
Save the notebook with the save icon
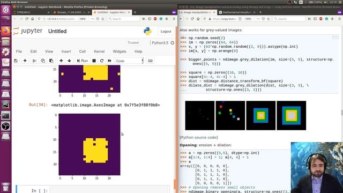point(16,61)
